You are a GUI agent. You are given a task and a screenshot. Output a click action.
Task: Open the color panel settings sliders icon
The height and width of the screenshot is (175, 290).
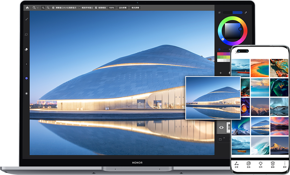[219, 13]
